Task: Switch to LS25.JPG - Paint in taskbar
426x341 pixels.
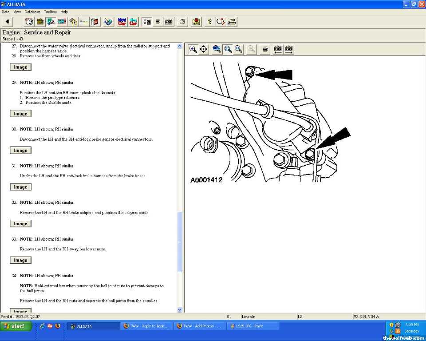Action: click(253, 326)
